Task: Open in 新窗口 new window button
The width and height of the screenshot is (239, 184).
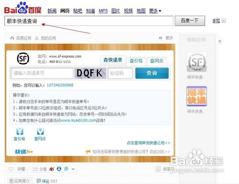Action: 164,169
